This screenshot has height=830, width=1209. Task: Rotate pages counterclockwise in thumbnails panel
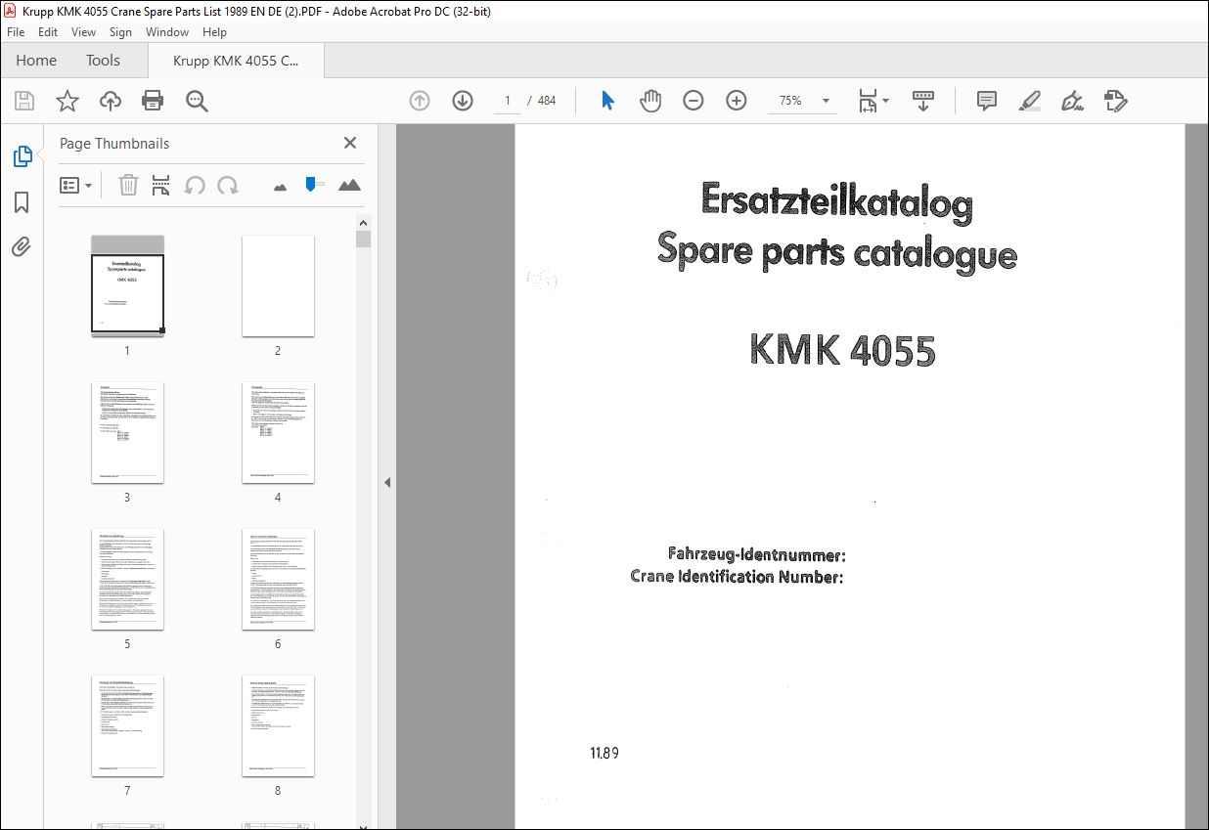click(195, 185)
